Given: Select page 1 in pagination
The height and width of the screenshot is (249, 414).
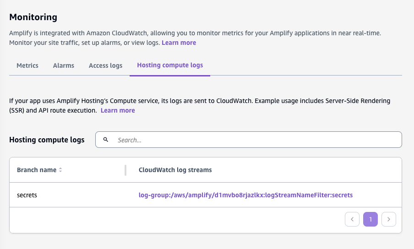Looking at the screenshot, I should point(370,219).
